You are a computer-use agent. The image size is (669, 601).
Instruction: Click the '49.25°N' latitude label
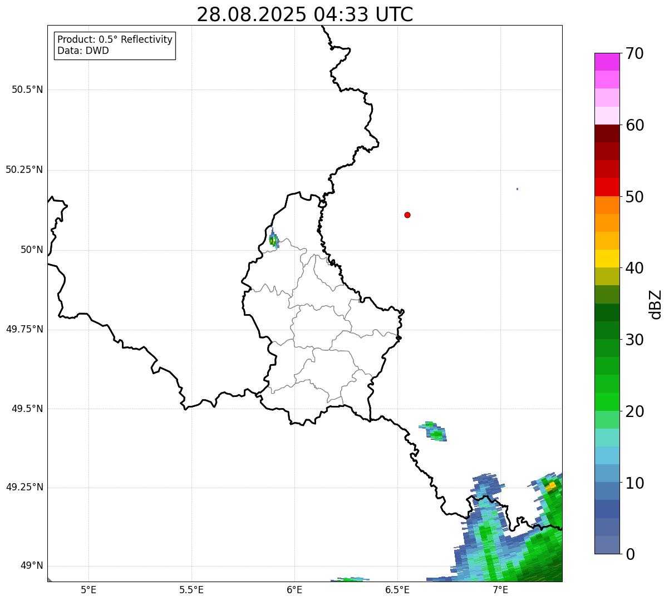(x=24, y=488)
